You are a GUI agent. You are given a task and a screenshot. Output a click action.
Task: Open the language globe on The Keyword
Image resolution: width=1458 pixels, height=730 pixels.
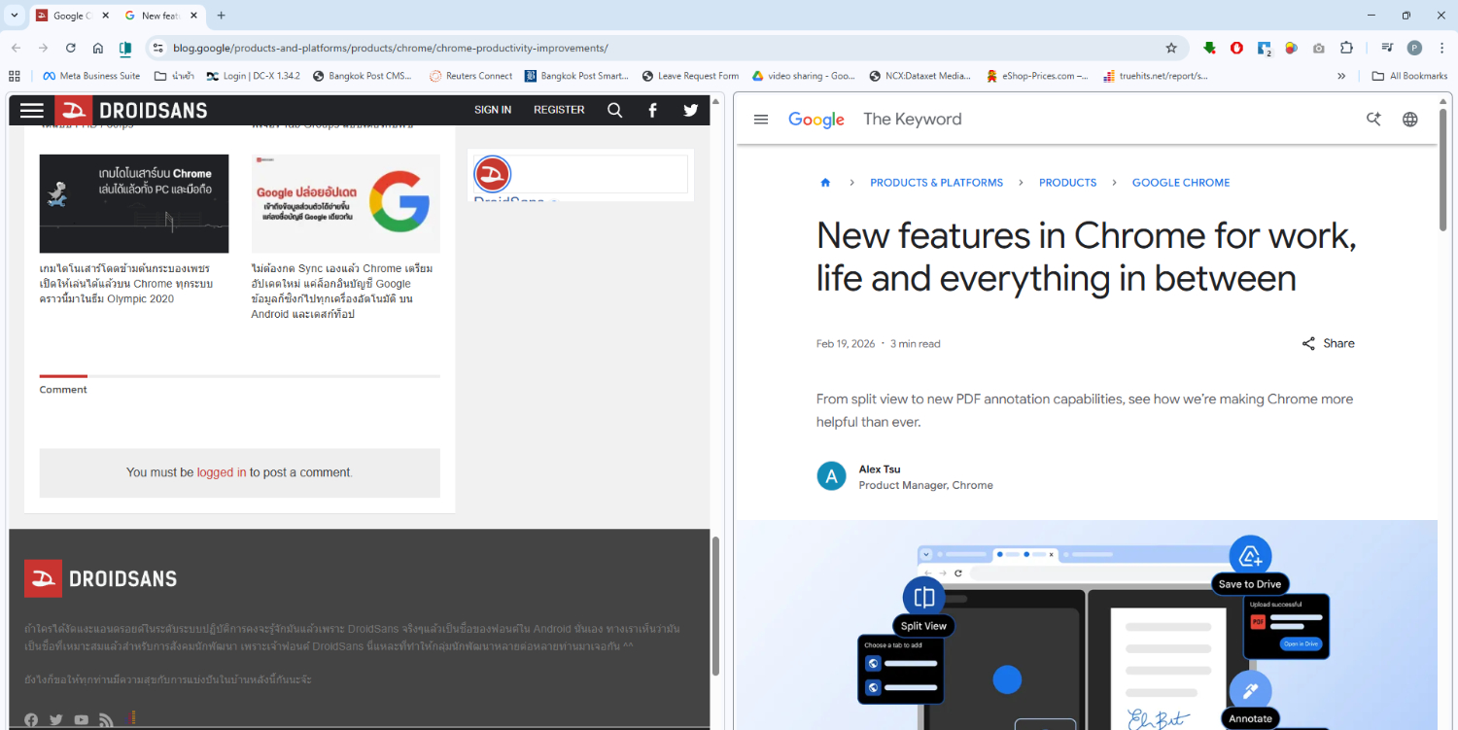tap(1410, 120)
